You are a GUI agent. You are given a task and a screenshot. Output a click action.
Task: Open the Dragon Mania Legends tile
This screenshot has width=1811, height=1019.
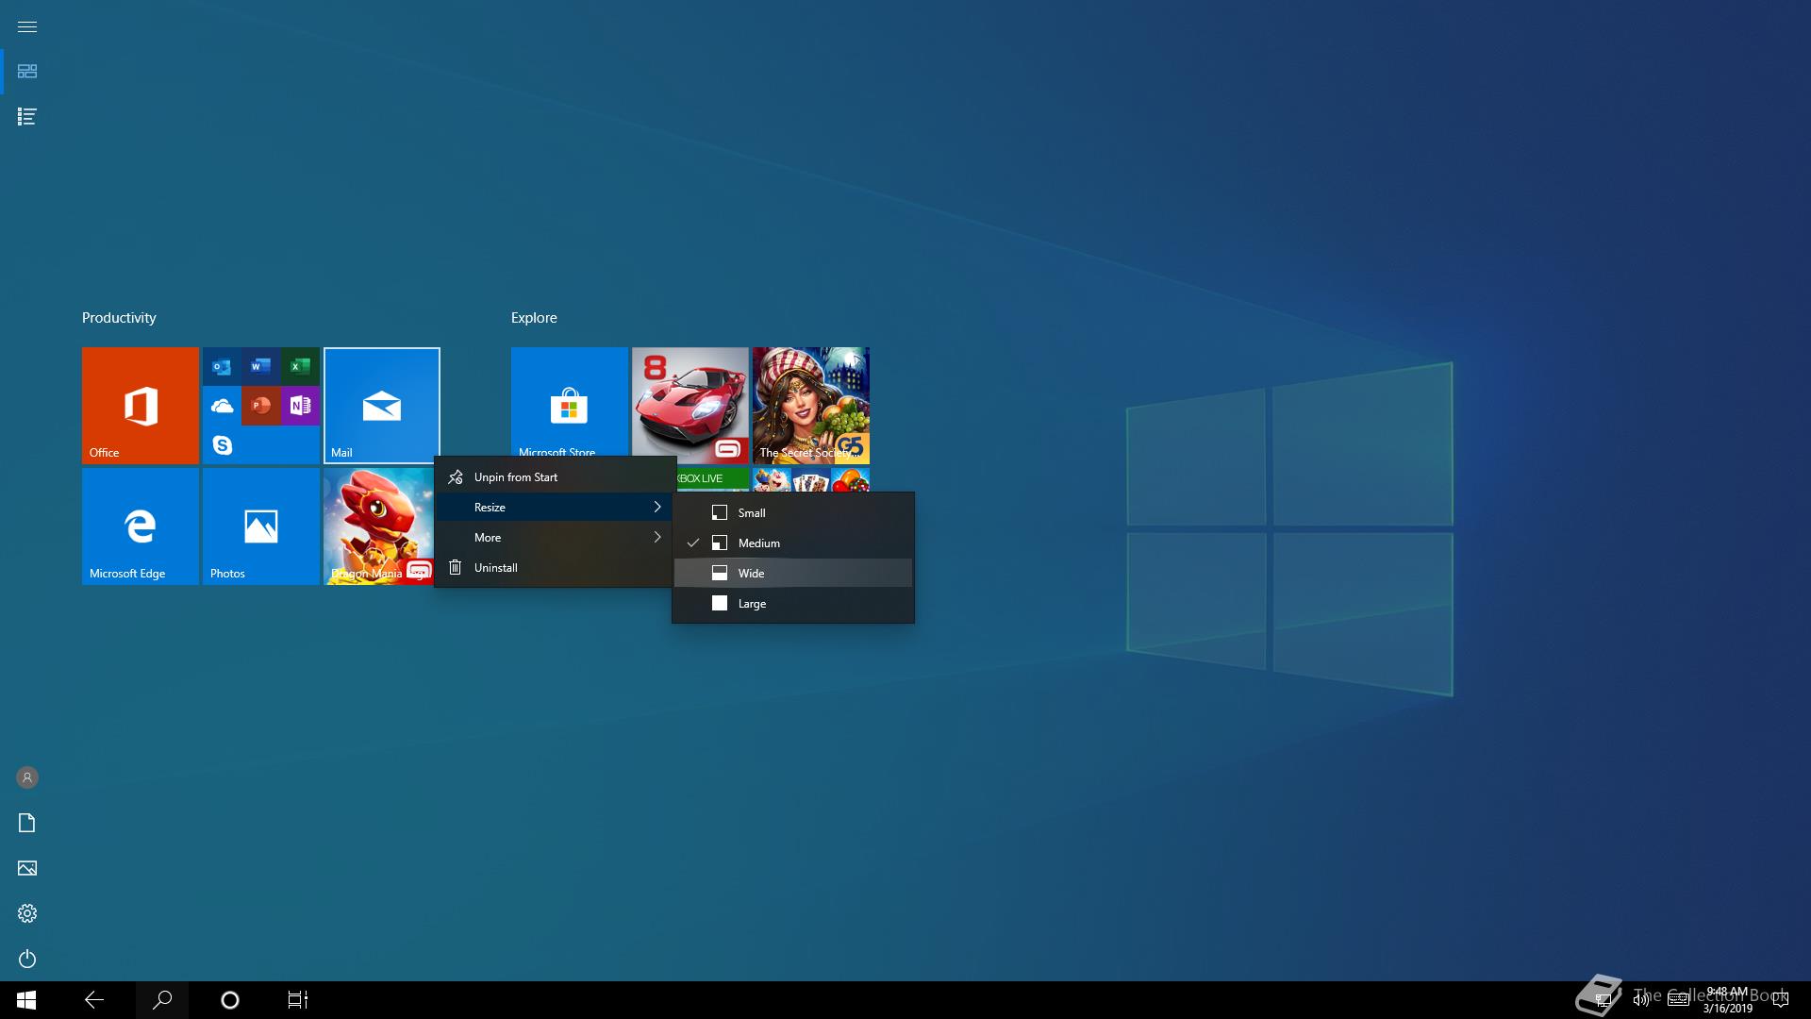pyautogui.click(x=378, y=526)
